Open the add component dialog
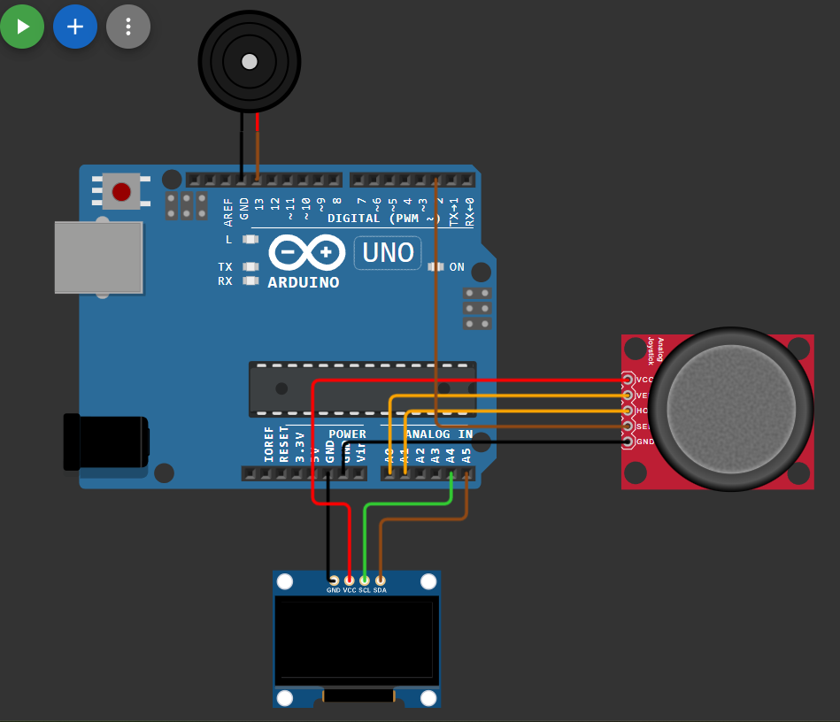 click(74, 27)
